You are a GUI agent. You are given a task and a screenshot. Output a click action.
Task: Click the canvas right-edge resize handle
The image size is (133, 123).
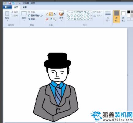click(x=127, y=75)
